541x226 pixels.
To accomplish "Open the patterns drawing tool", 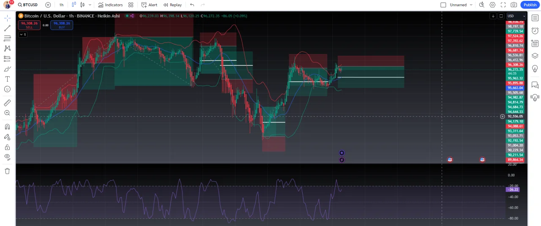I will [x=7, y=49].
